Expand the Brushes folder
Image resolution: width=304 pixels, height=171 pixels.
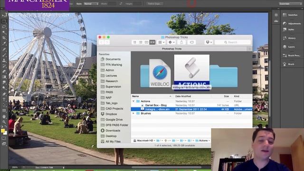pyautogui.click(x=133, y=113)
